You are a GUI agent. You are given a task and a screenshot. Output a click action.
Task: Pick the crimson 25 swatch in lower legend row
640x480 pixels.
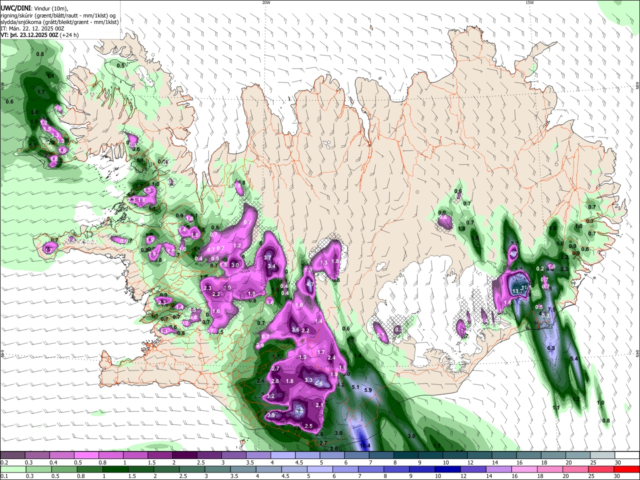(x=601, y=469)
